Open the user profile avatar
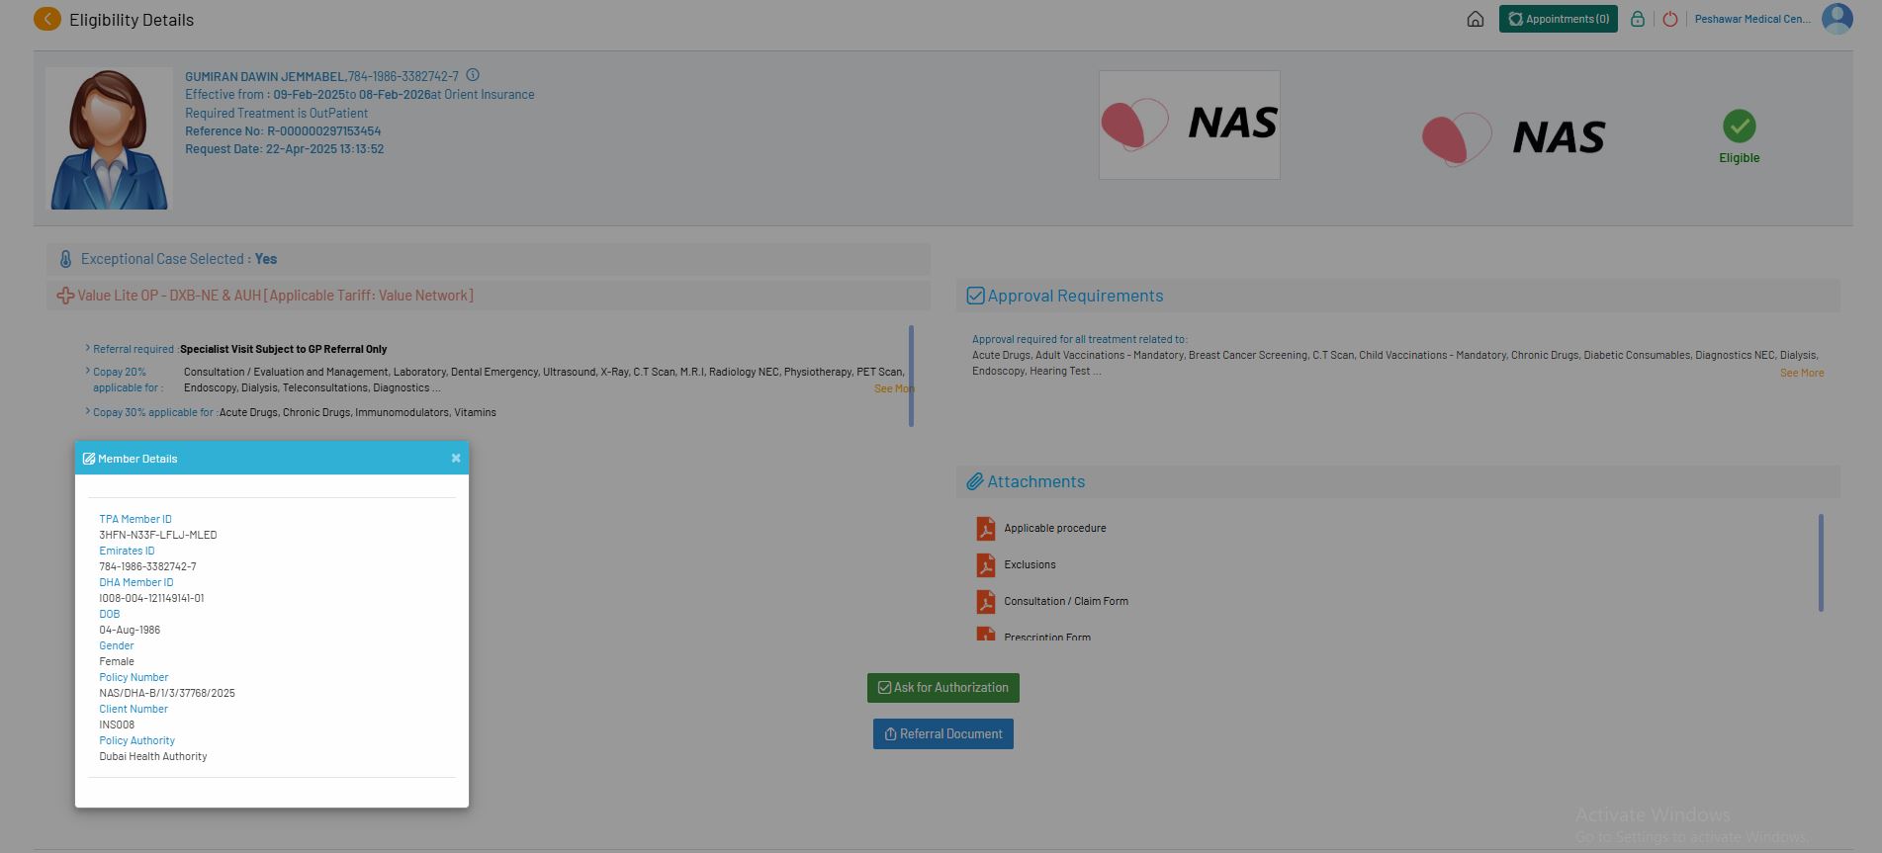This screenshot has height=853, width=1882. [x=1837, y=19]
